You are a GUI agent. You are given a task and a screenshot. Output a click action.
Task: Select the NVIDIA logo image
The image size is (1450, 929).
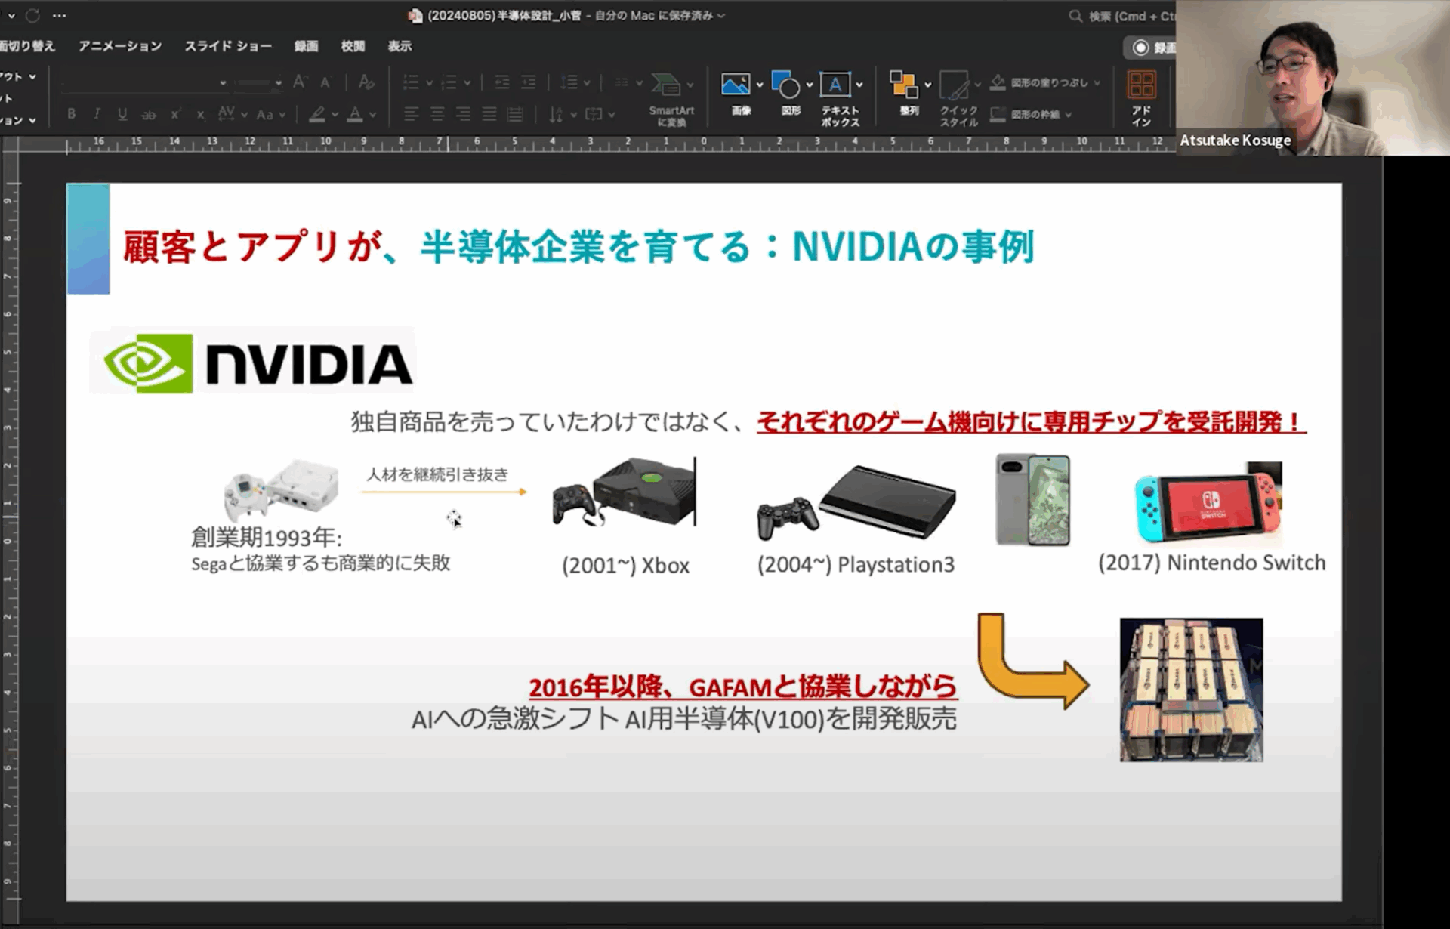pos(252,361)
